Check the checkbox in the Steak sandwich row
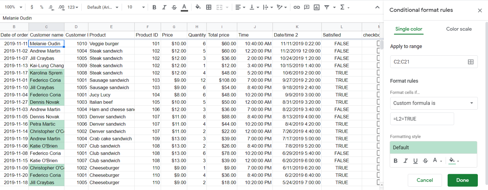 point(378,51)
